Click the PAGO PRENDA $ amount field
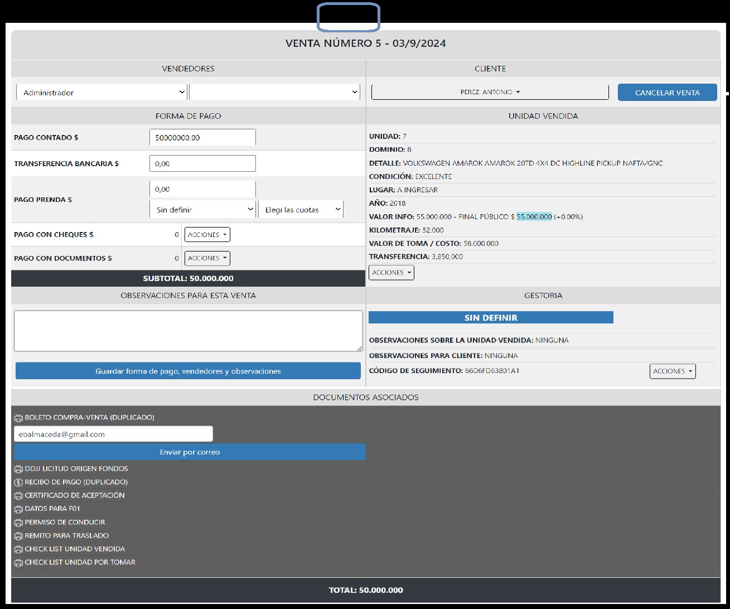 (x=202, y=189)
